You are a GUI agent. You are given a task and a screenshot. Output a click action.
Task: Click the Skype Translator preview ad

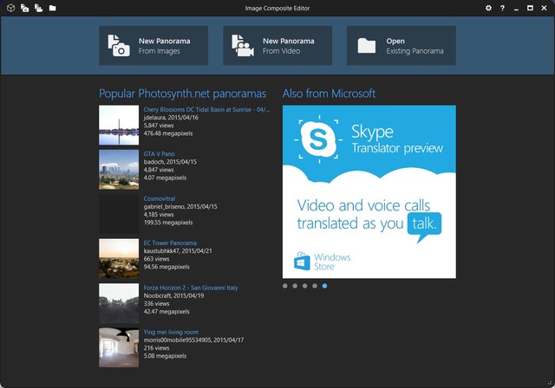(x=369, y=192)
